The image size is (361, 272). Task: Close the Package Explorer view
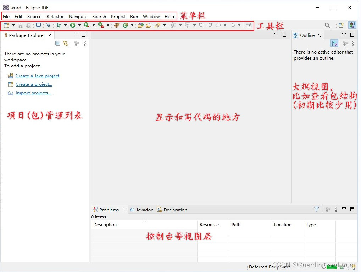pyautogui.click(x=50, y=35)
